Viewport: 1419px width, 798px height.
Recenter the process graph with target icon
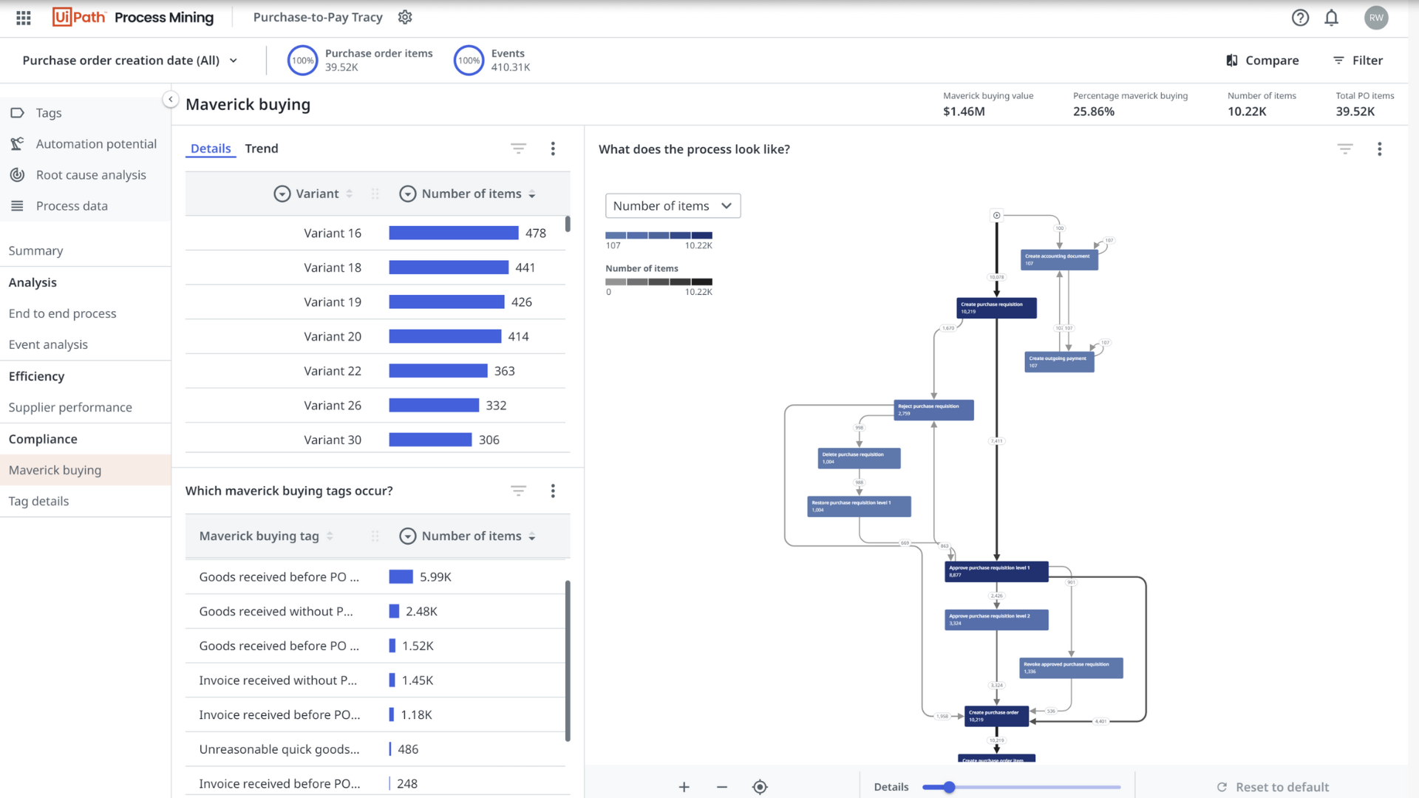coord(760,787)
